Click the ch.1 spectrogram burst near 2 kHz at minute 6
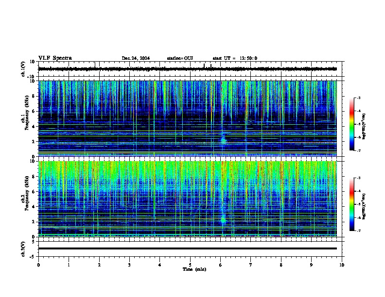The image size is (385, 297). (223, 140)
